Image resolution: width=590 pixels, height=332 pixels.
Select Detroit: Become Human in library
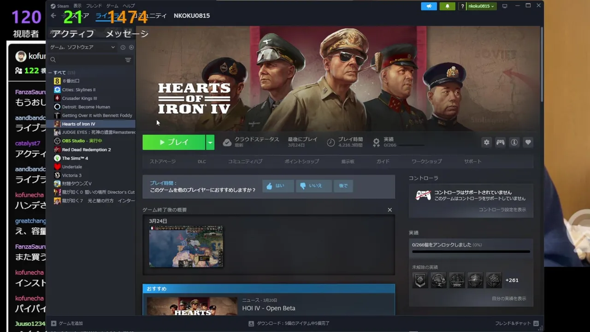[91, 107]
